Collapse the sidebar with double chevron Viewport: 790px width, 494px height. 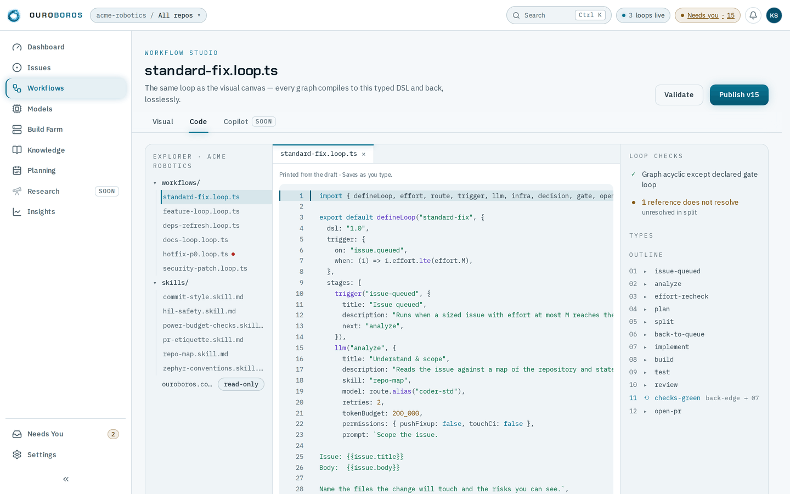pyautogui.click(x=66, y=479)
